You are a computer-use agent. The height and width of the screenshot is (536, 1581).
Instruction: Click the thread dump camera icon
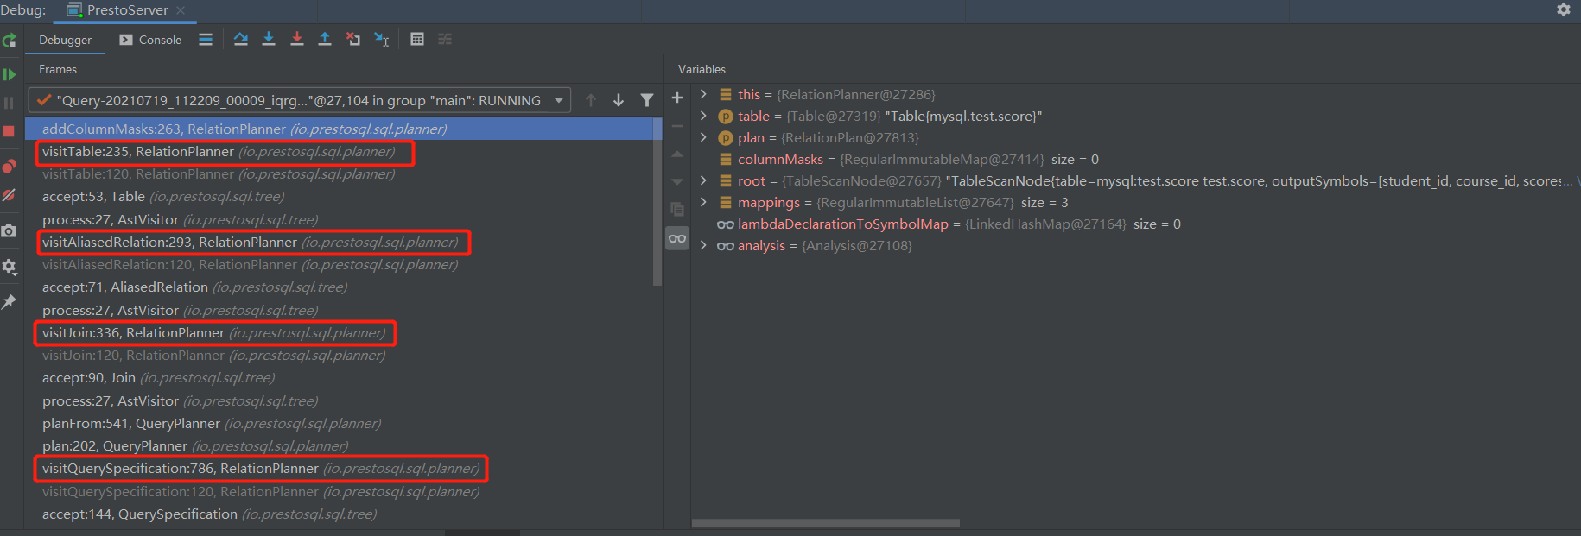tap(9, 230)
